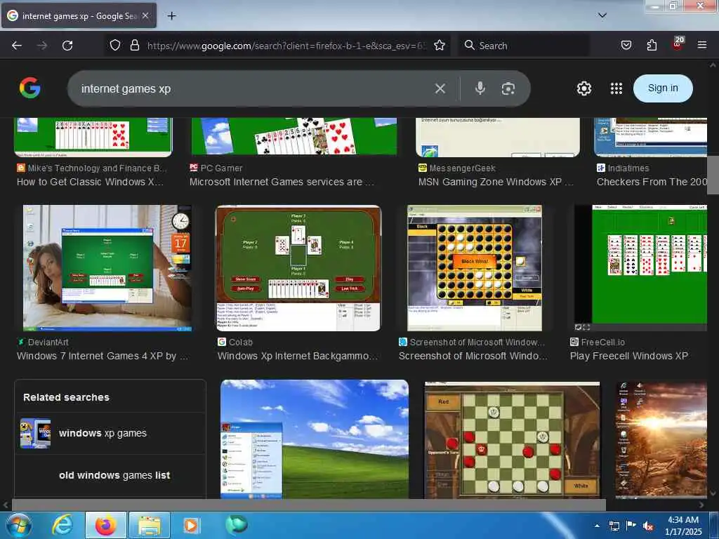
Task: Open the Reversi 'Black Wins' thumbnail
Action: tap(475, 267)
